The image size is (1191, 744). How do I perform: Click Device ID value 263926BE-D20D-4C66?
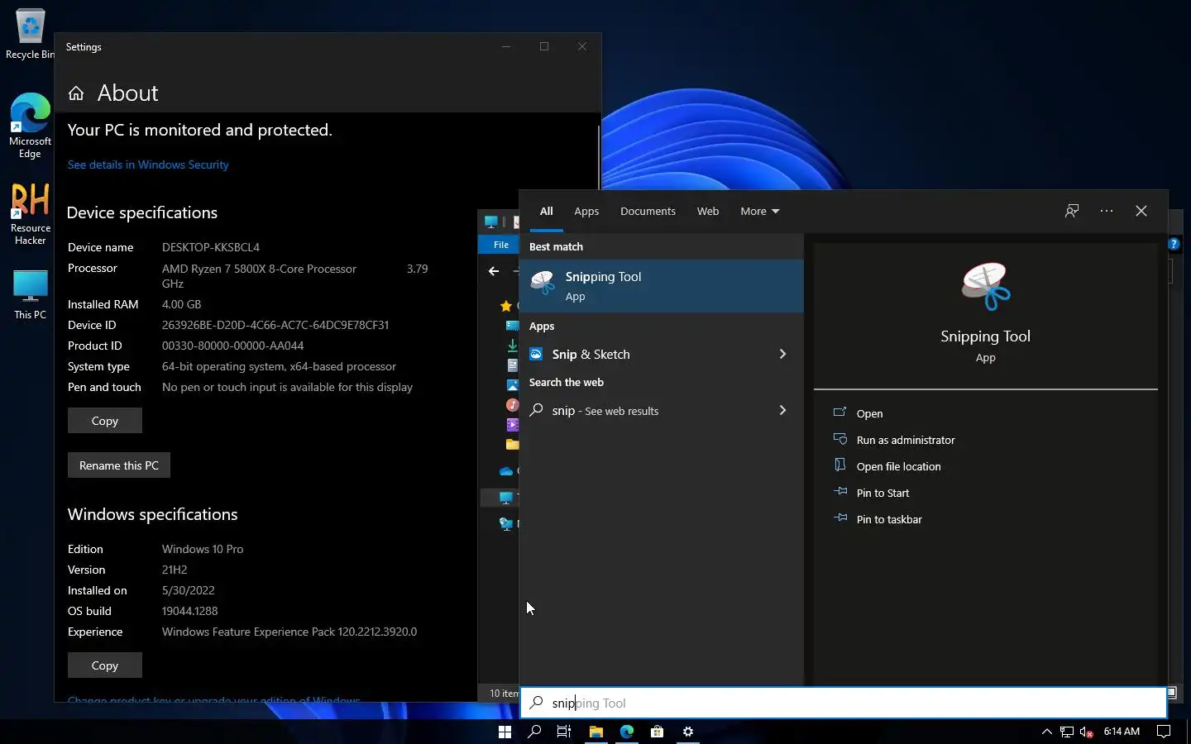(275, 325)
